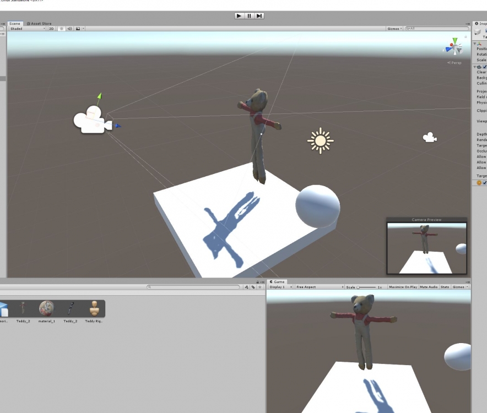Select the directional light sun gizmo
The image size is (487, 413).
click(x=320, y=140)
